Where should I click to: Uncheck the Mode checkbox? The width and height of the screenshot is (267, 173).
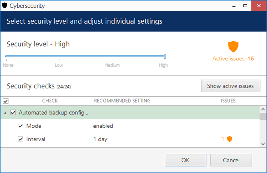tap(20, 126)
